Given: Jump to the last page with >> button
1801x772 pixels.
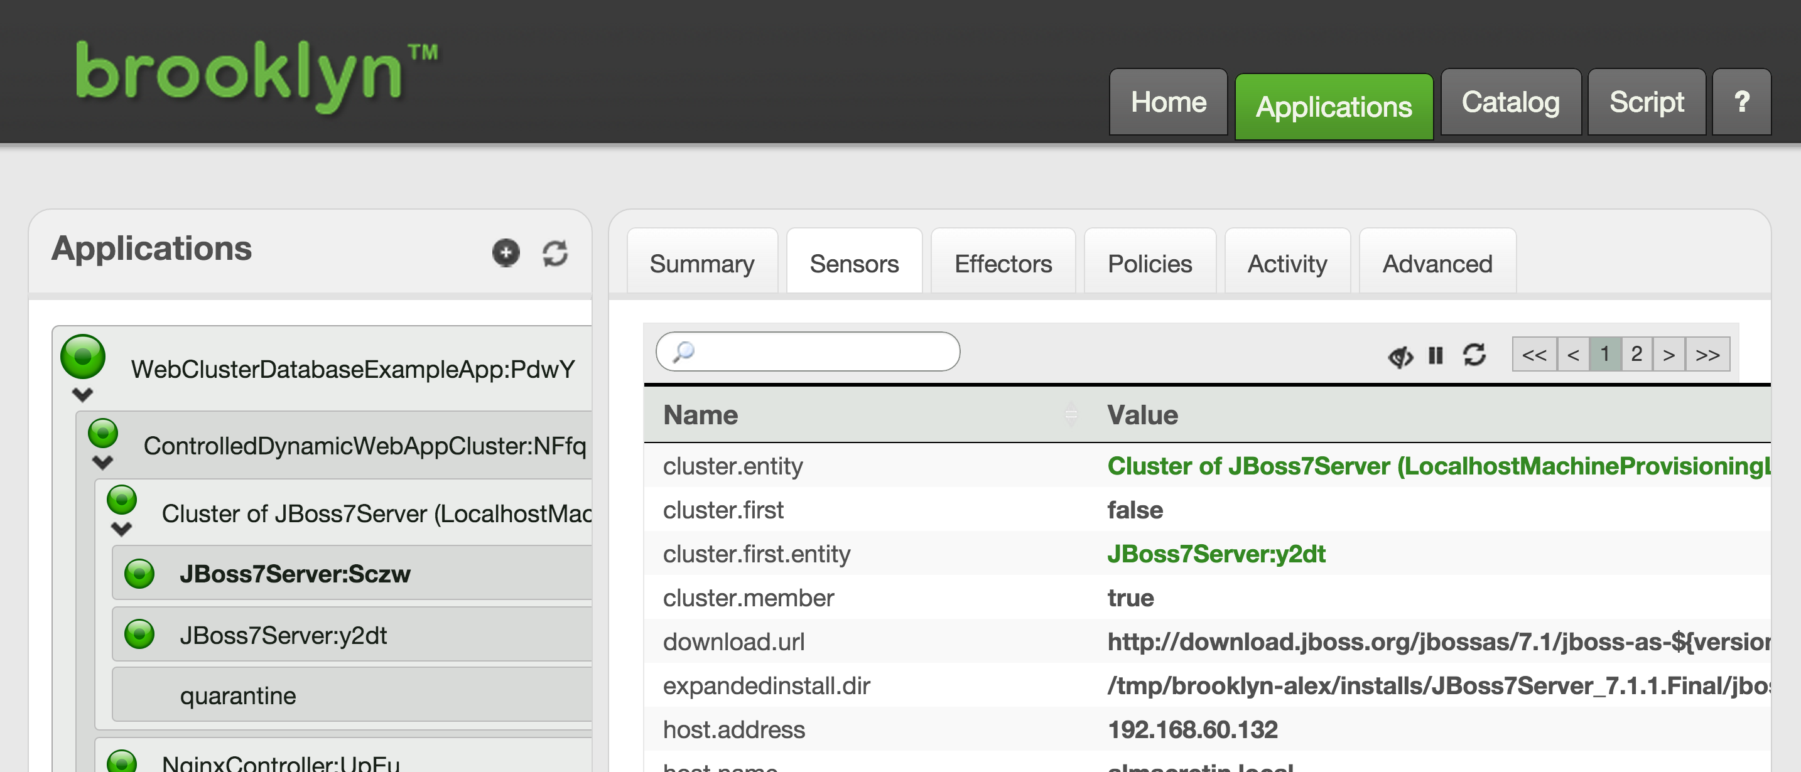Looking at the screenshot, I should tap(1707, 355).
